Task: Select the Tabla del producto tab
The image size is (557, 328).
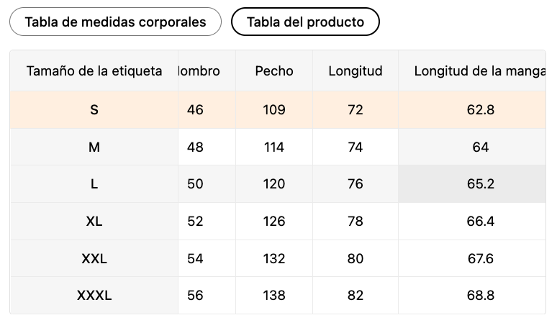Action: [x=305, y=22]
